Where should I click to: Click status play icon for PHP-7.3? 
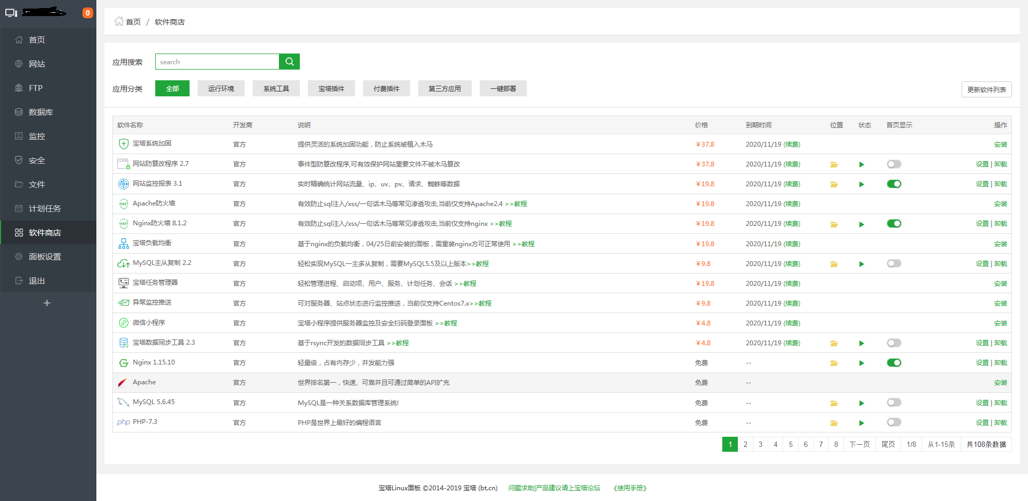861,423
